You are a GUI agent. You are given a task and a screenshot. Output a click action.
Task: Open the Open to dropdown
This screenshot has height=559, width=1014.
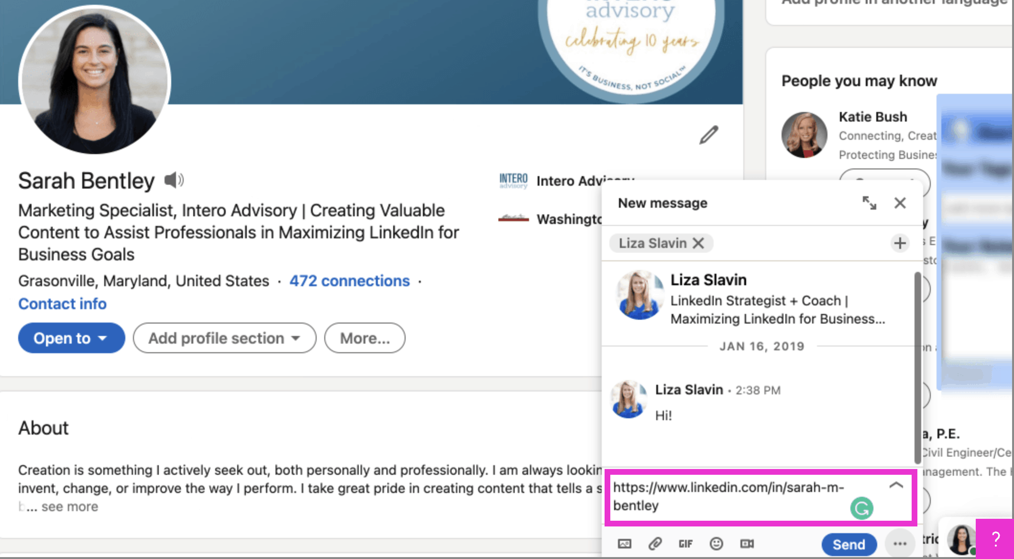coord(71,338)
